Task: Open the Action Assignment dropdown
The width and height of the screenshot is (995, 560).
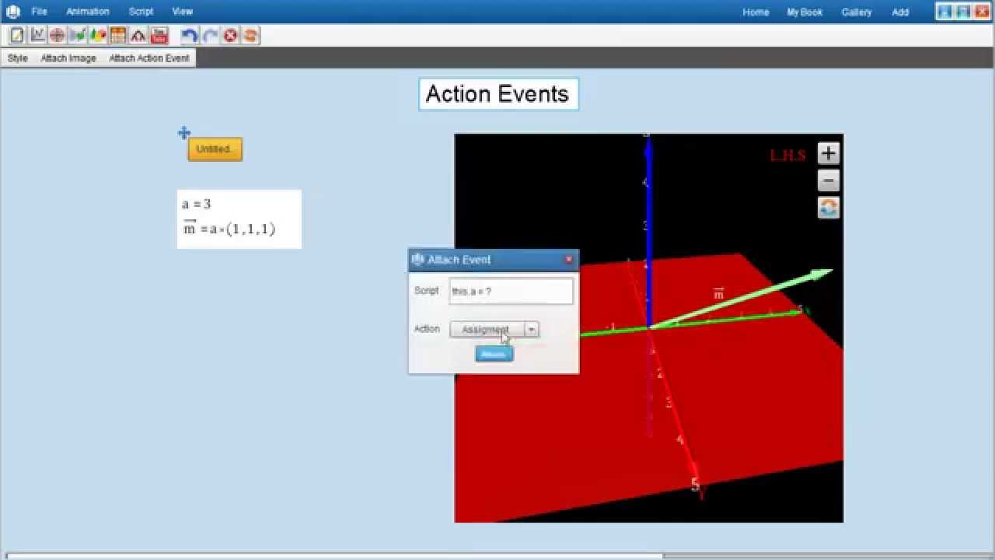Action: pyautogui.click(x=494, y=330)
